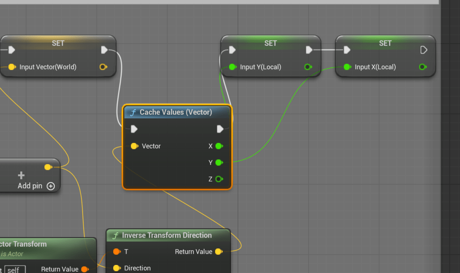The height and width of the screenshot is (273, 460).
Task: Click Inverse Transform Return Value output pin
Action: click(x=218, y=251)
